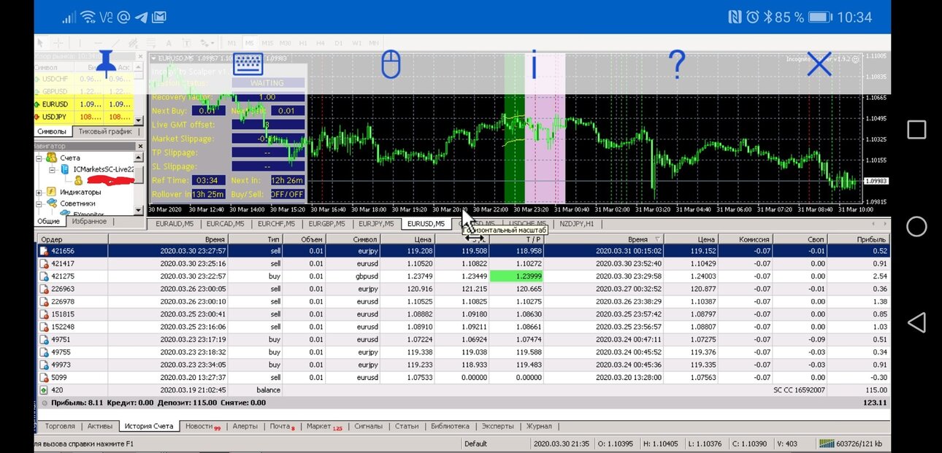Viewport: 942px width, 453px height.
Task: Switch to the Тиковый график tab
Action: pos(105,131)
